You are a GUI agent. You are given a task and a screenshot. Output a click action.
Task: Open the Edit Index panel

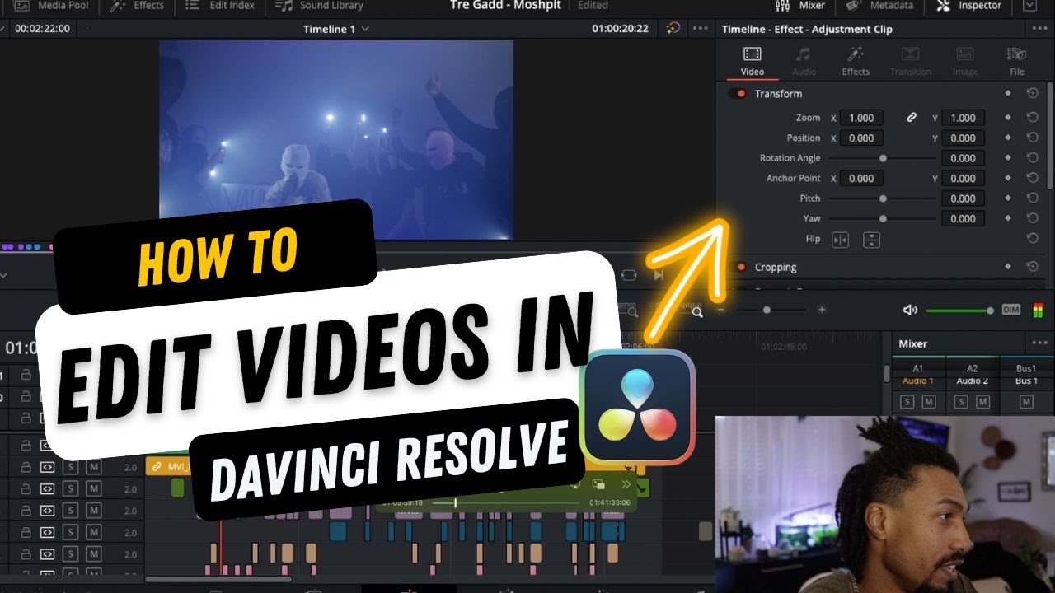click(x=220, y=5)
